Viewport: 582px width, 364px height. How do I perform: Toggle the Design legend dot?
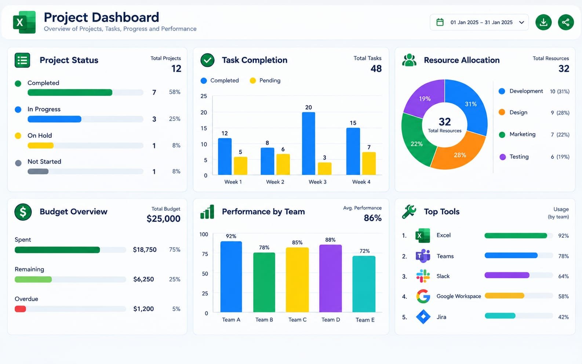pos(502,112)
